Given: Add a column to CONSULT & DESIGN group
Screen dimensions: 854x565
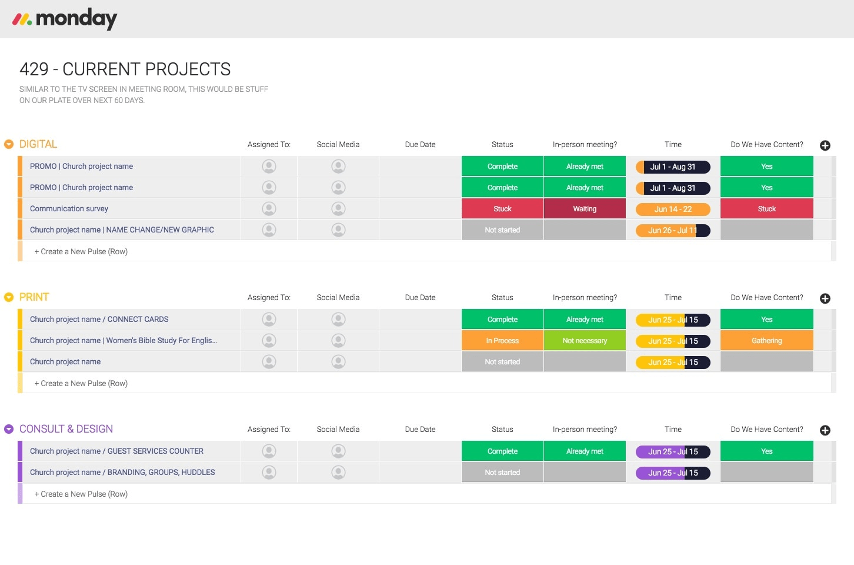Looking at the screenshot, I should 825,430.
